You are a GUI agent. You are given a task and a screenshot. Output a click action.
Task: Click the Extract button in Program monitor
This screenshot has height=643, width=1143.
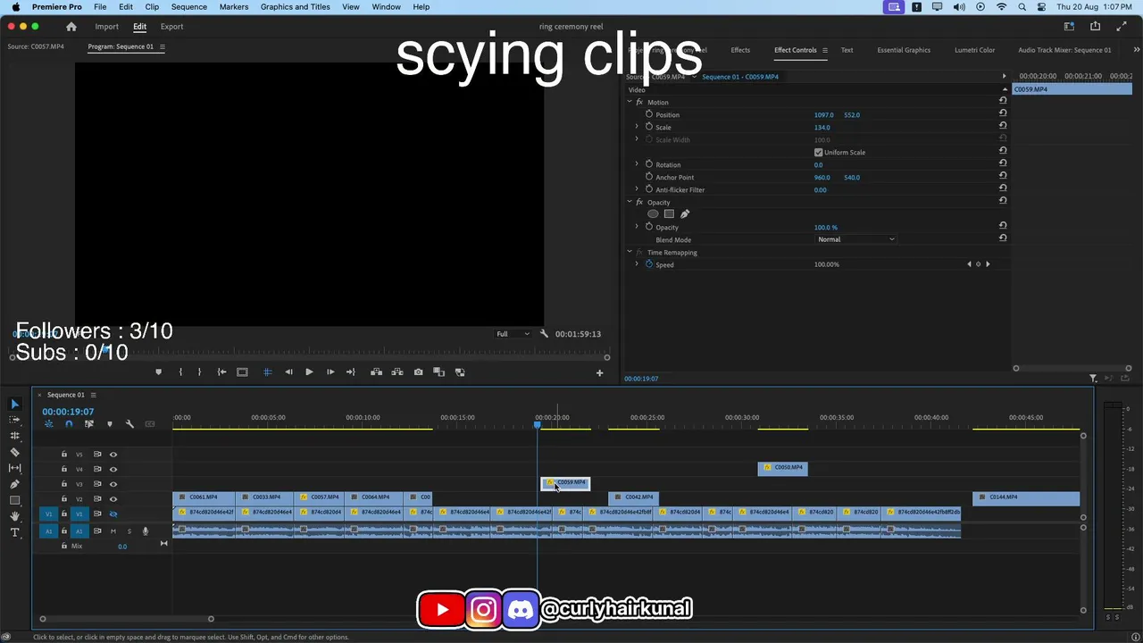point(396,372)
